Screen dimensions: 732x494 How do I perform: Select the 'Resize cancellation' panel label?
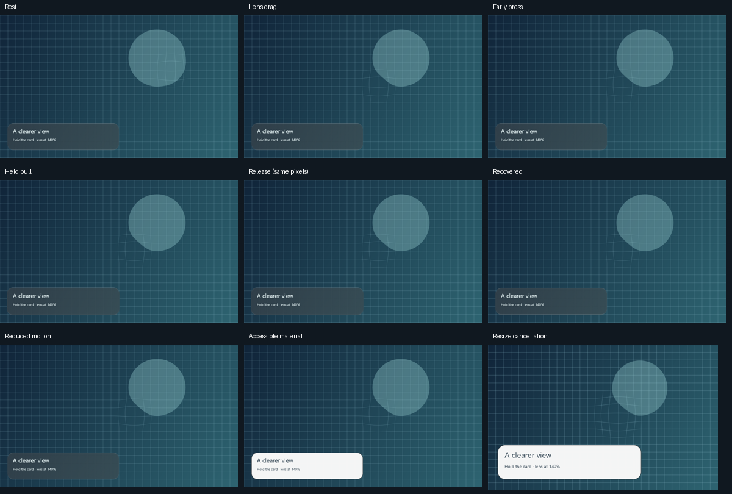pos(520,336)
